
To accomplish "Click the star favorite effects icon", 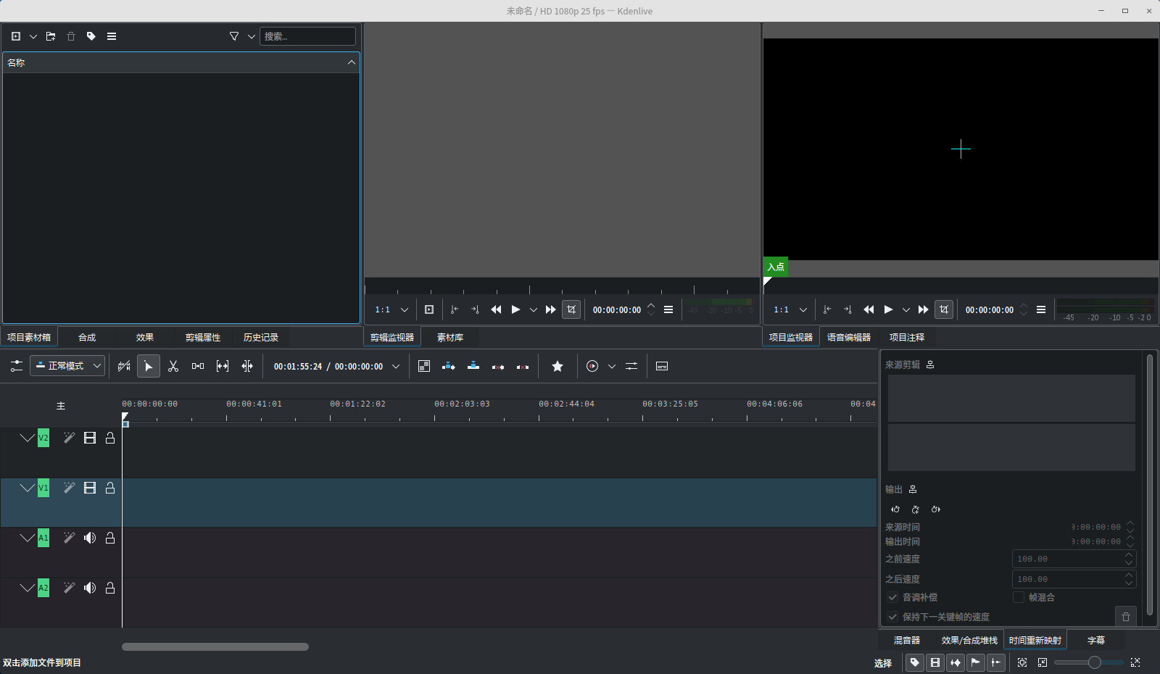I will coord(558,366).
